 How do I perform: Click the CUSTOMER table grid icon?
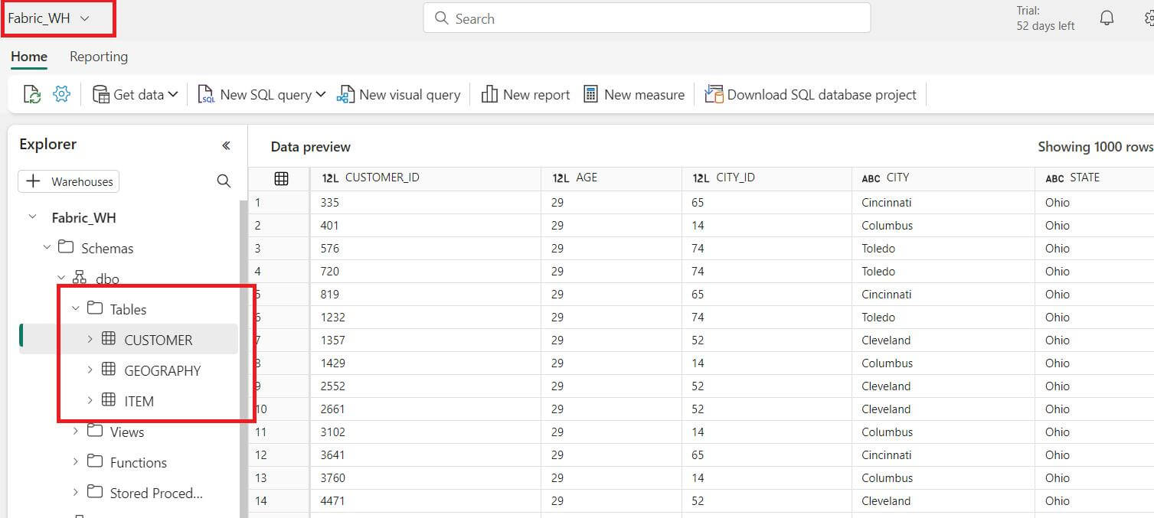point(109,339)
